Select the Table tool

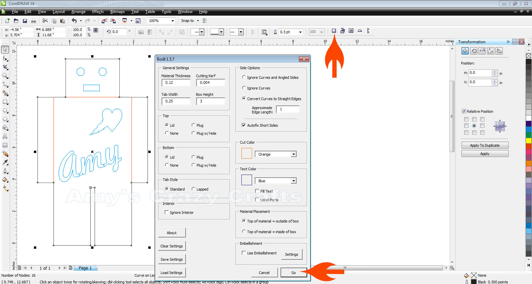pos(5,145)
